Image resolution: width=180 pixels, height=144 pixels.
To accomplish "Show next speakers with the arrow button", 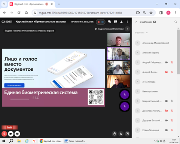I will tap(127, 29).
